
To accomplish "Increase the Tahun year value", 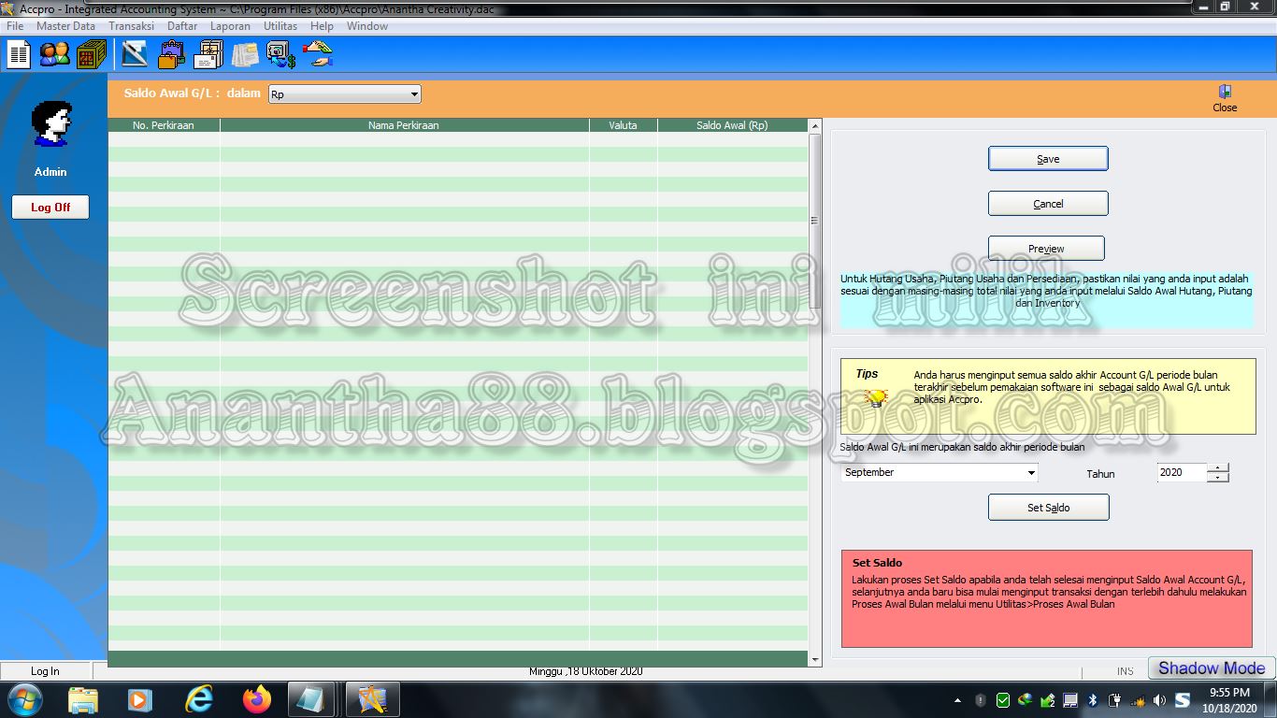I will 1217,468.
